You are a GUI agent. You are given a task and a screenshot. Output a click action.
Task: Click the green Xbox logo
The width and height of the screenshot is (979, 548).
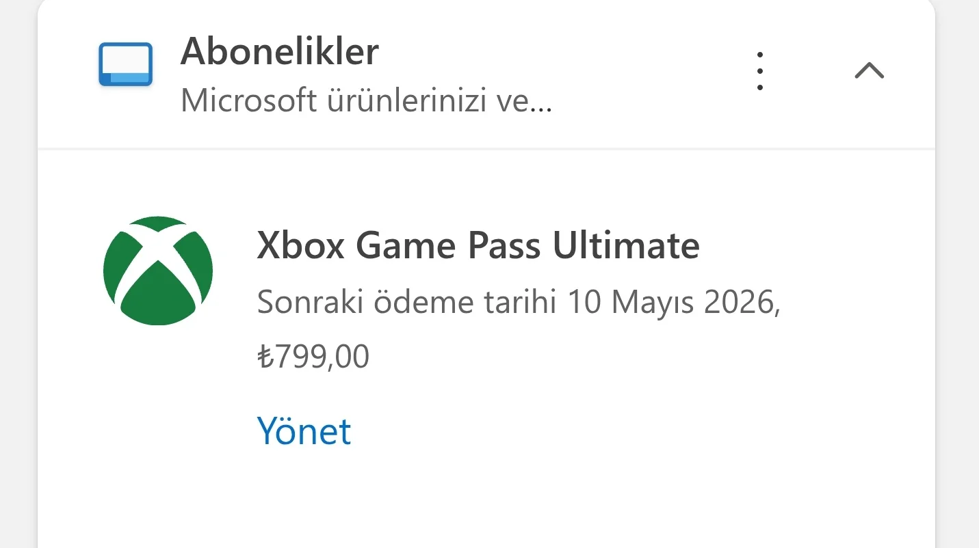point(158,271)
